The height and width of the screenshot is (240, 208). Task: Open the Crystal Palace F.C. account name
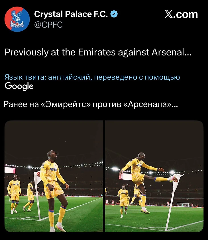point(71,14)
